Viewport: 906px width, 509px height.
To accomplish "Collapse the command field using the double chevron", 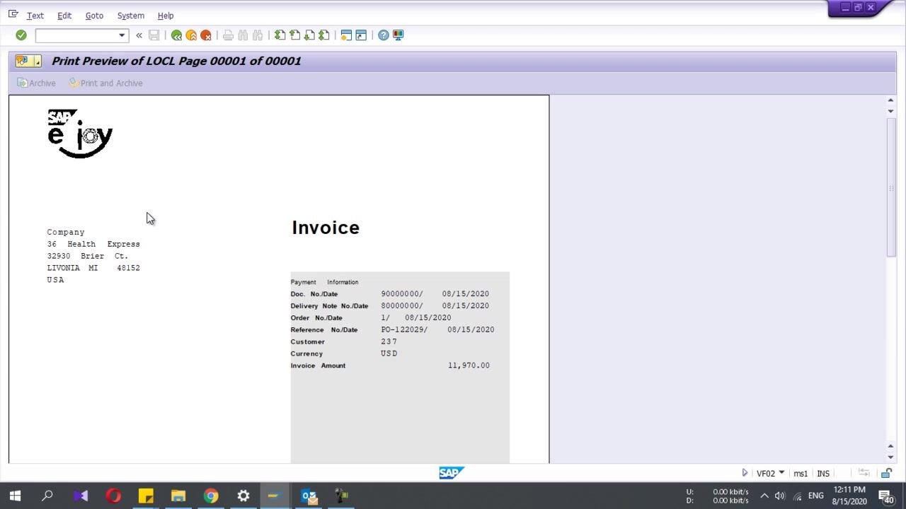I will point(139,35).
